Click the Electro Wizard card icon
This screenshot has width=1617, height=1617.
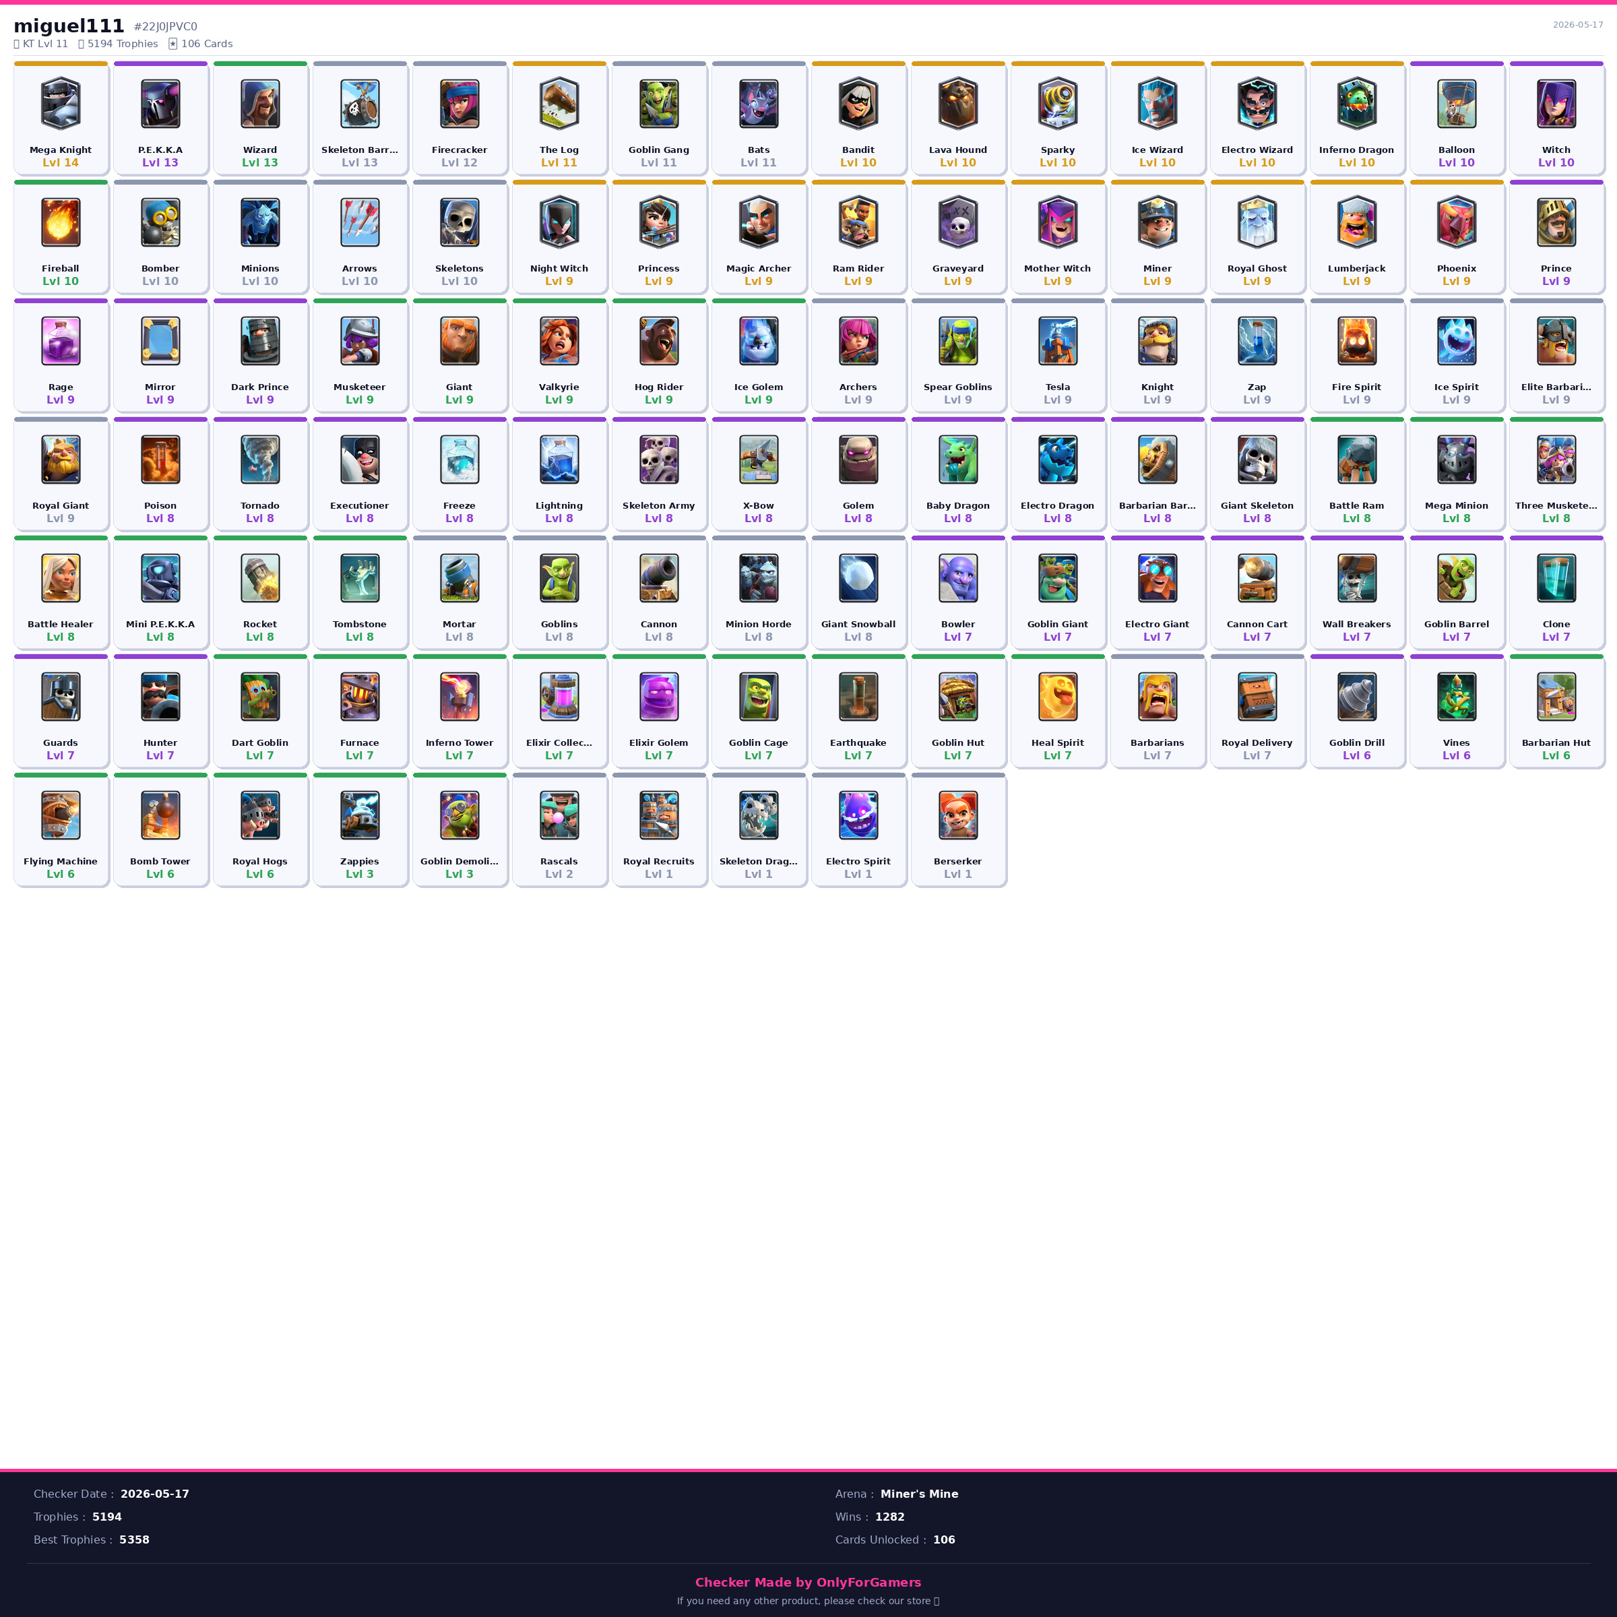point(1257,104)
